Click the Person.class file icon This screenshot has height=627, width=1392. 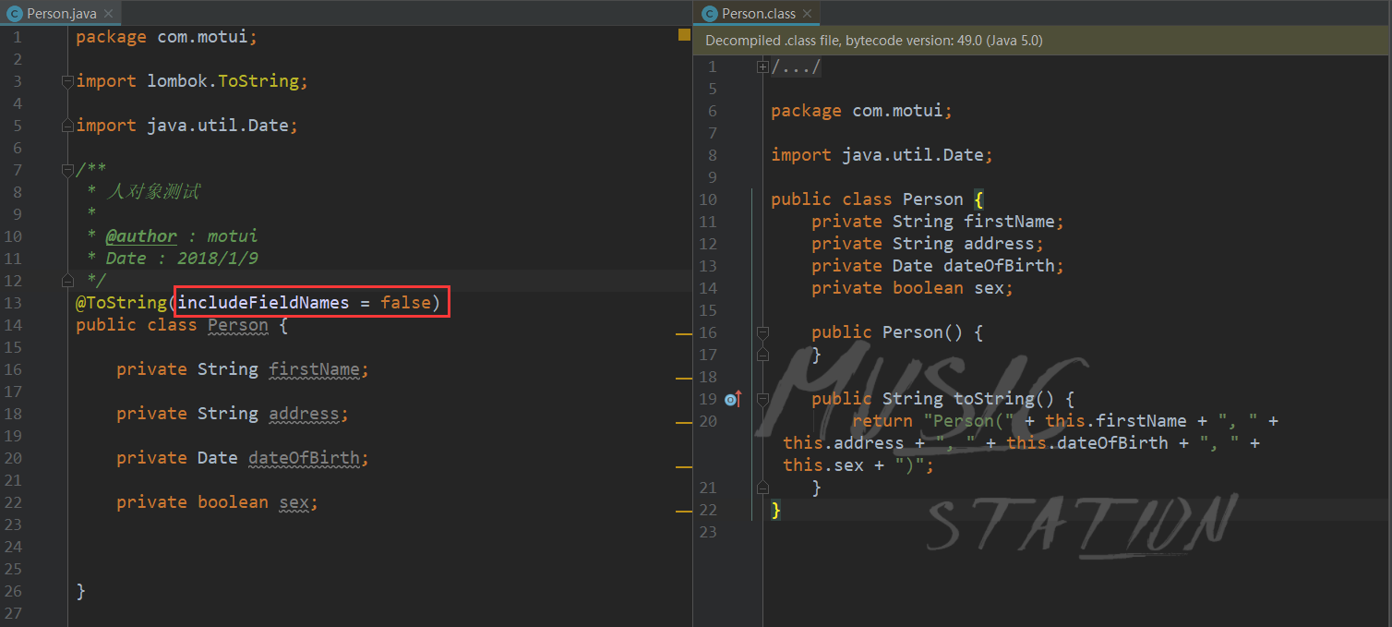click(709, 14)
